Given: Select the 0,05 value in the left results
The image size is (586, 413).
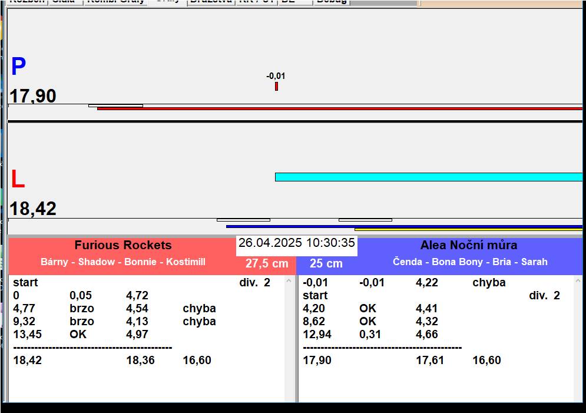Looking at the screenshot, I should (80, 296).
